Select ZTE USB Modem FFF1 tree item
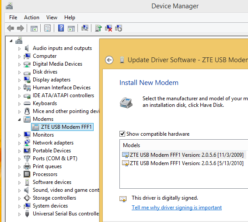Screen dimensions: 248x222 coord(62,127)
